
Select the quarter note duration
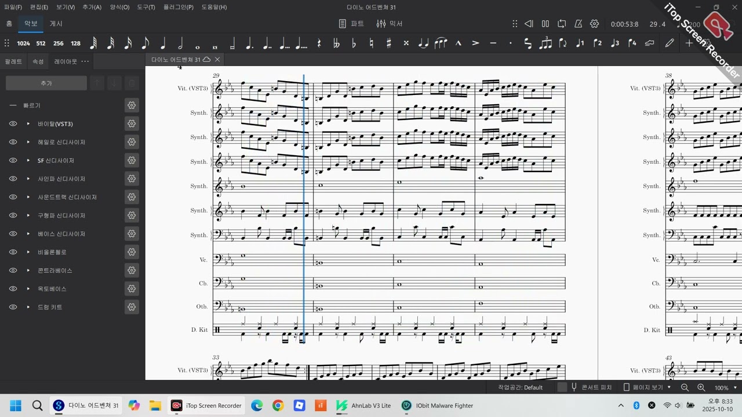point(163,43)
